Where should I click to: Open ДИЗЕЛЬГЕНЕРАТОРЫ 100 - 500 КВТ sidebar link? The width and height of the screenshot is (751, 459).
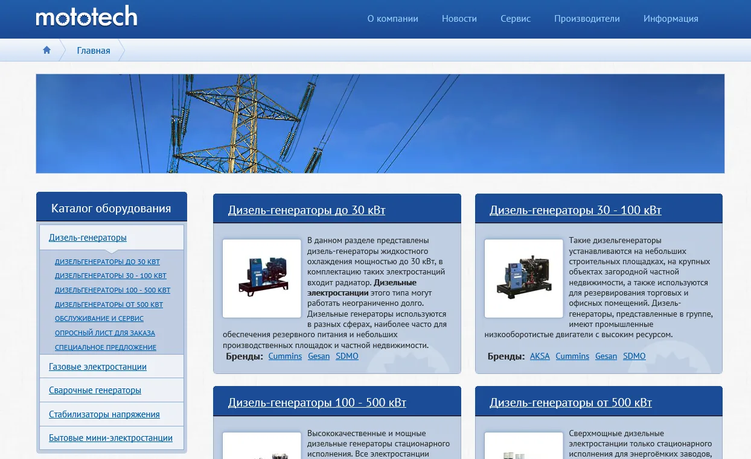112,290
